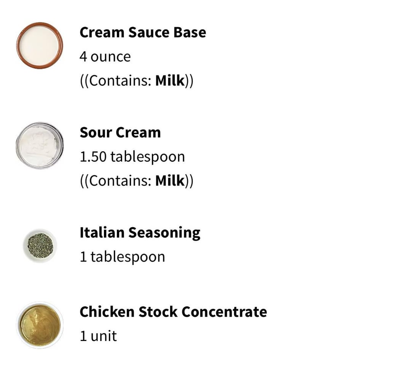Click "Contains:" label beneath Cream Sauce Base
411x376 pixels.
pos(118,81)
